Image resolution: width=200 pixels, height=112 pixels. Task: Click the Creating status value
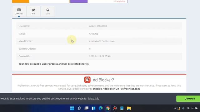point(93,34)
